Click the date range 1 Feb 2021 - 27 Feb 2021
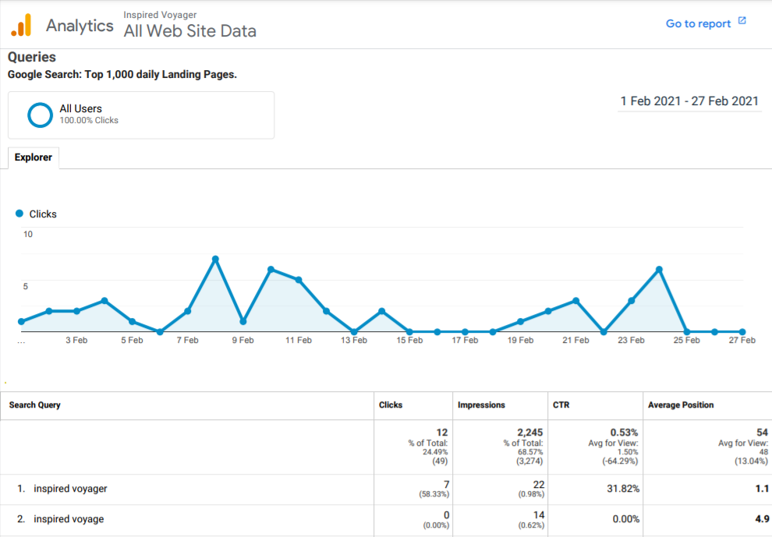772x537 pixels. 689,101
